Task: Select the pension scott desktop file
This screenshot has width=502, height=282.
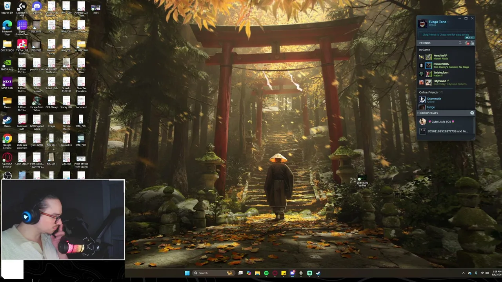Action: (x=37, y=65)
